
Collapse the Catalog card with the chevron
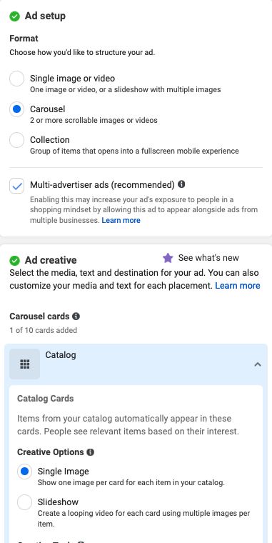click(258, 364)
